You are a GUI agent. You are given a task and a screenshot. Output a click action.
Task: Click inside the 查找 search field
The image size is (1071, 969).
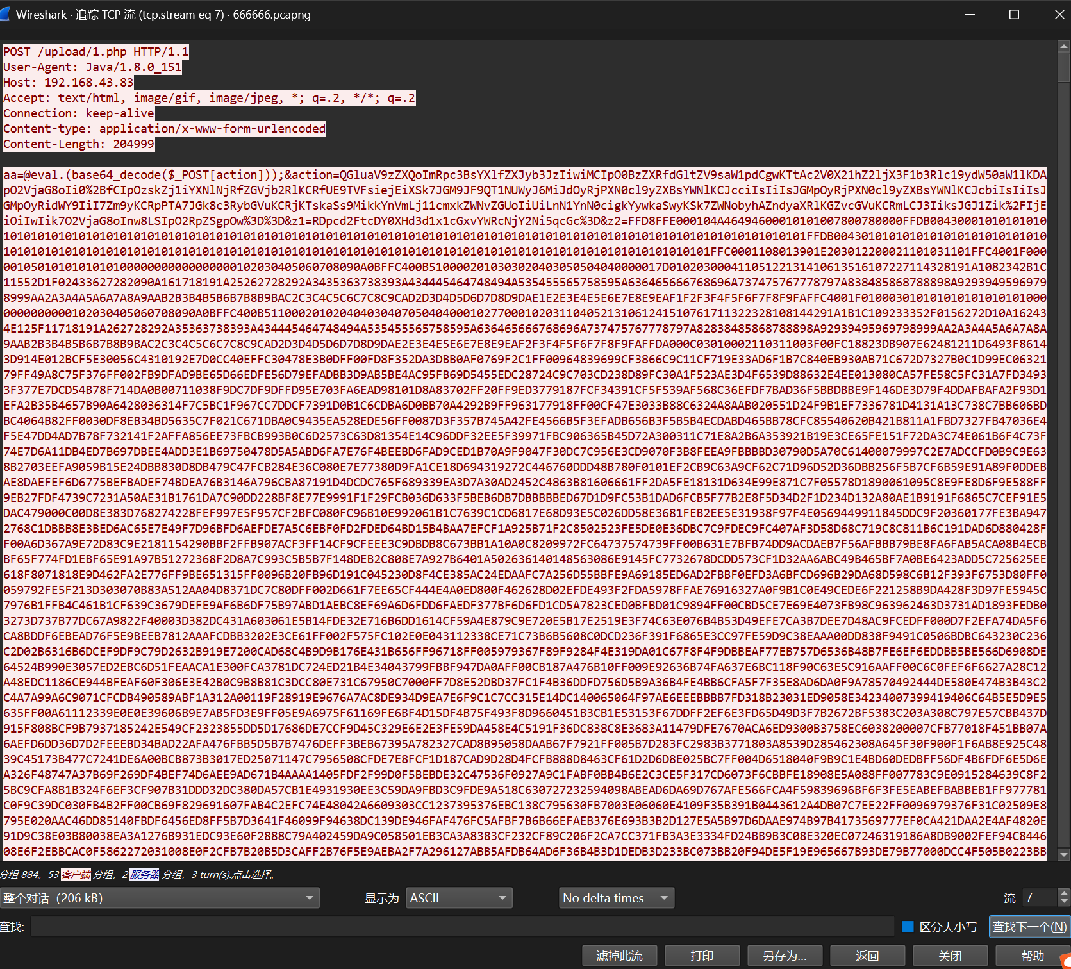pyautogui.click(x=449, y=927)
